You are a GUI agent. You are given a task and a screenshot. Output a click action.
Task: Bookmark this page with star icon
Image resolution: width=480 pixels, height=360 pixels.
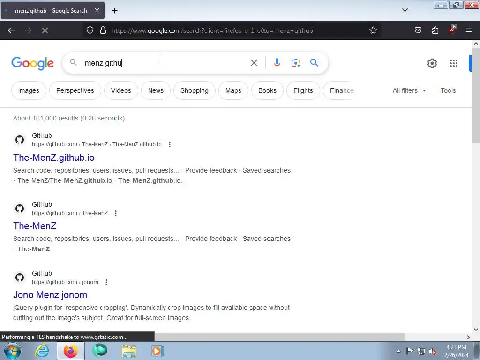click(x=373, y=30)
